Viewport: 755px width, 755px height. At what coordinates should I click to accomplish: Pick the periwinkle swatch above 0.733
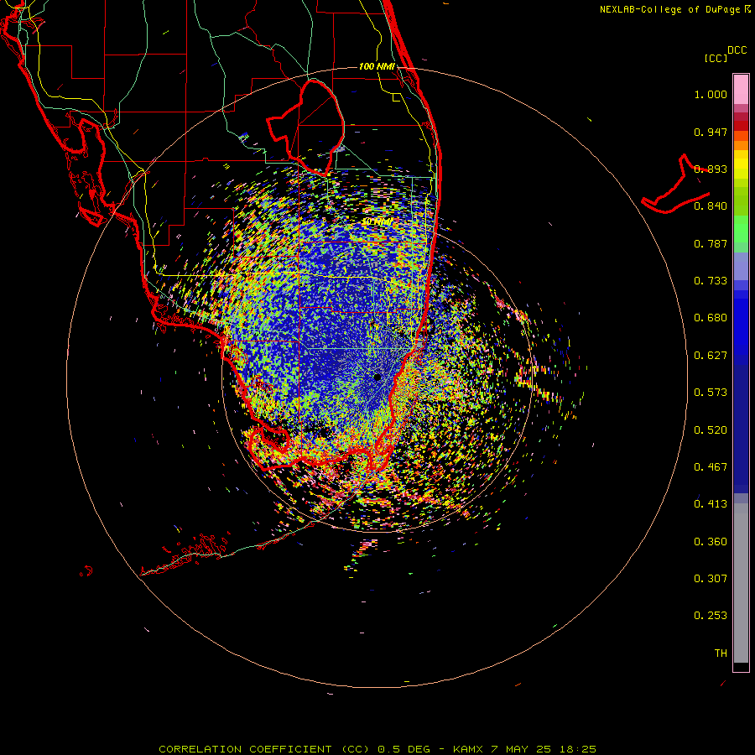[x=741, y=266]
